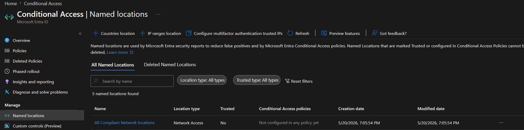Sort by Trusted column header

pos(227,109)
